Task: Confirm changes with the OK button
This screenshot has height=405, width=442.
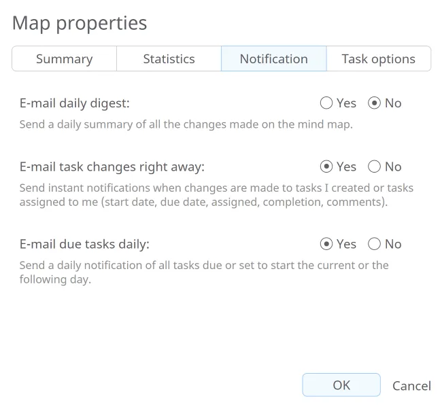Action: (341, 385)
